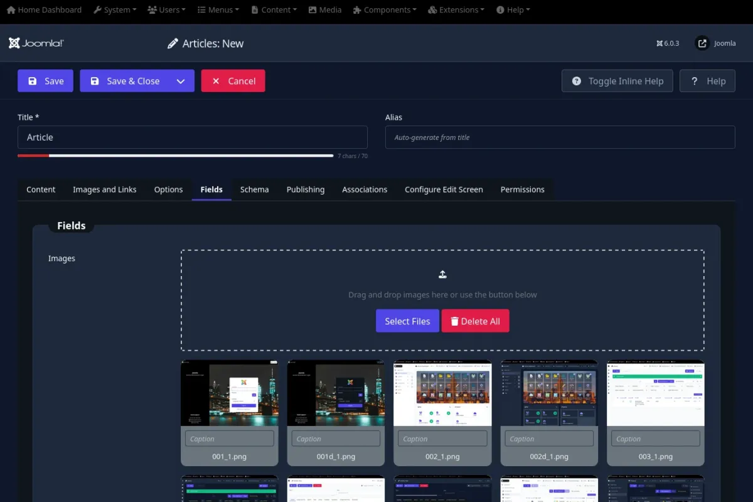This screenshot has height=502, width=753.
Task: Click the red Delete All button
Action: pyautogui.click(x=475, y=321)
